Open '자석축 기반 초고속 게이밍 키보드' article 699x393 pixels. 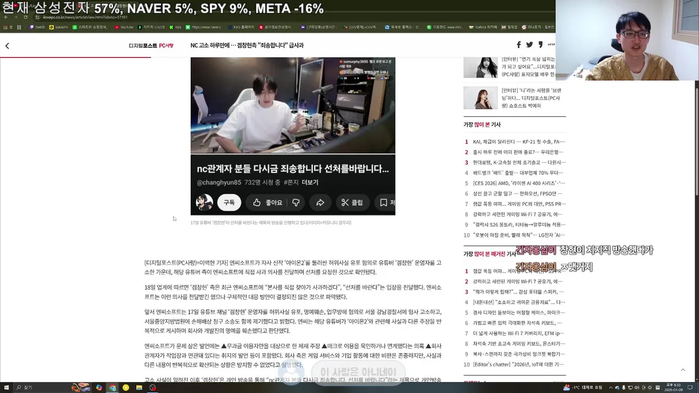(x=519, y=344)
